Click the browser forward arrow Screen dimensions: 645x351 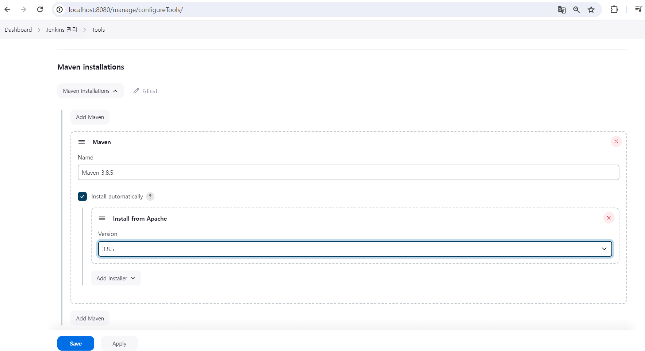(x=23, y=9)
